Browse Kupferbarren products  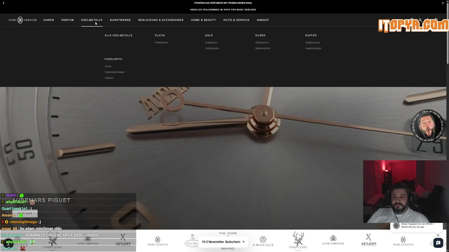coord(313,43)
